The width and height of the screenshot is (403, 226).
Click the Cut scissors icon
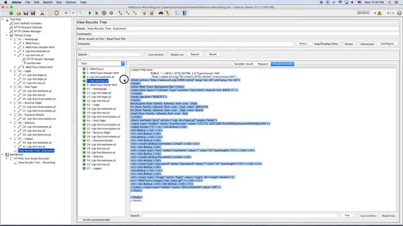click(x=42, y=13)
